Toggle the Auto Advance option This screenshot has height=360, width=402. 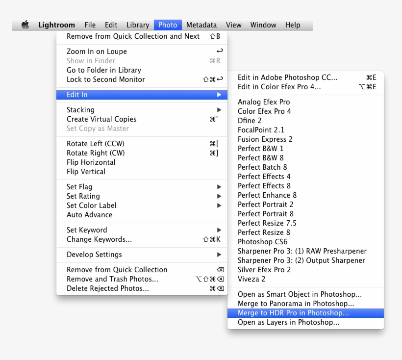click(x=142, y=215)
